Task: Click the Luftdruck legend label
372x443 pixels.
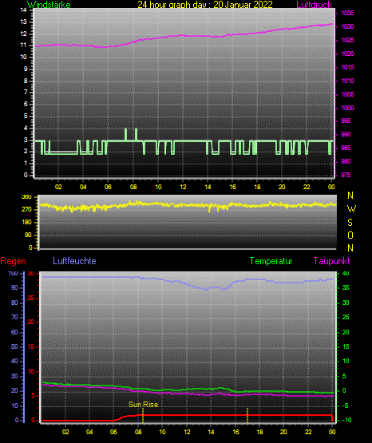Action: pos(314,5)
